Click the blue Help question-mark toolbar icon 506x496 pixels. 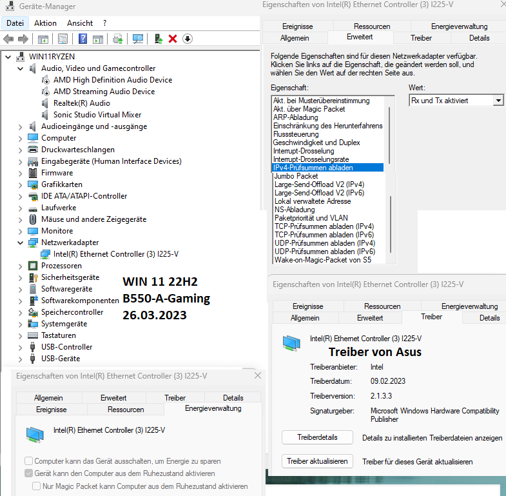83,39
